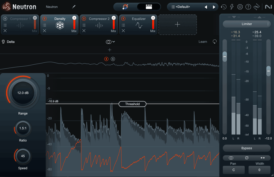Click the Neutron logo icon

(x=7, y=7)
